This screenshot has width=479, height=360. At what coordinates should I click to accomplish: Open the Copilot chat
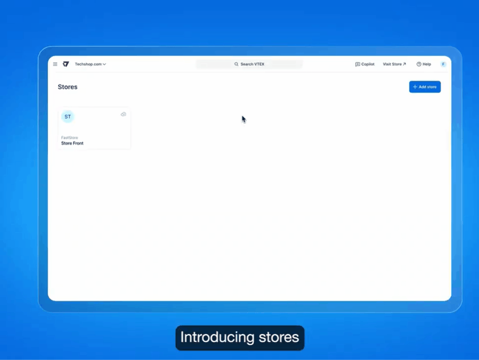pos(365,64)
